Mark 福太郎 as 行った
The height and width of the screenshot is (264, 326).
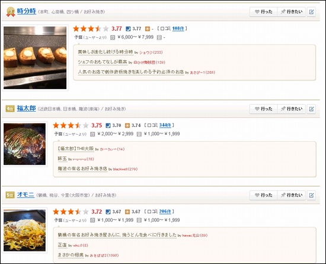[x=263, y=109]
